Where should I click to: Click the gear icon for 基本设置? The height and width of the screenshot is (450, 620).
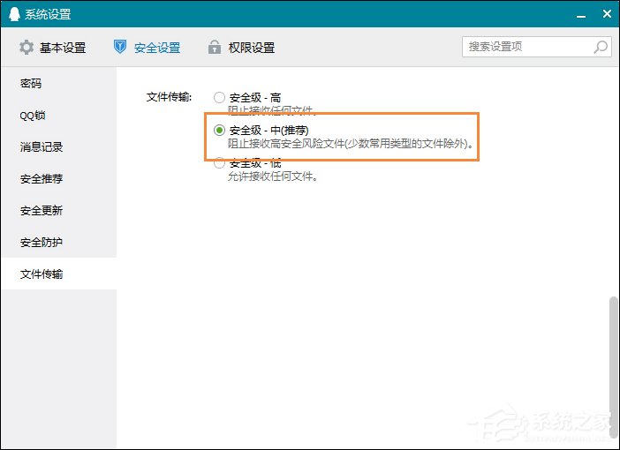tap(26, 48)
